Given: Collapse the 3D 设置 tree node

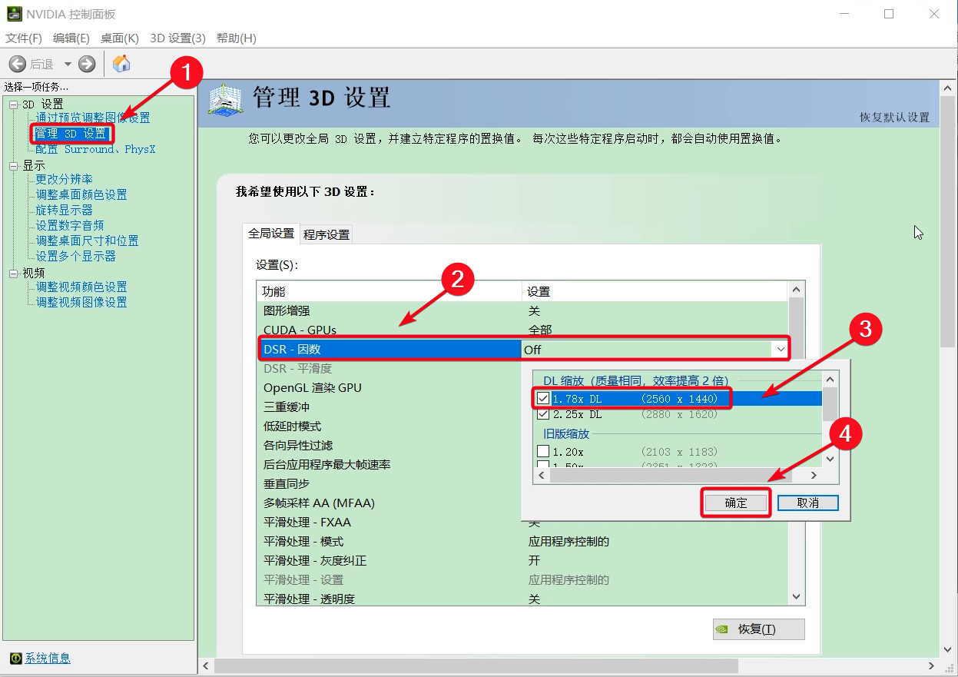Looking at the screenshot, I should click(x=13, y=104).
